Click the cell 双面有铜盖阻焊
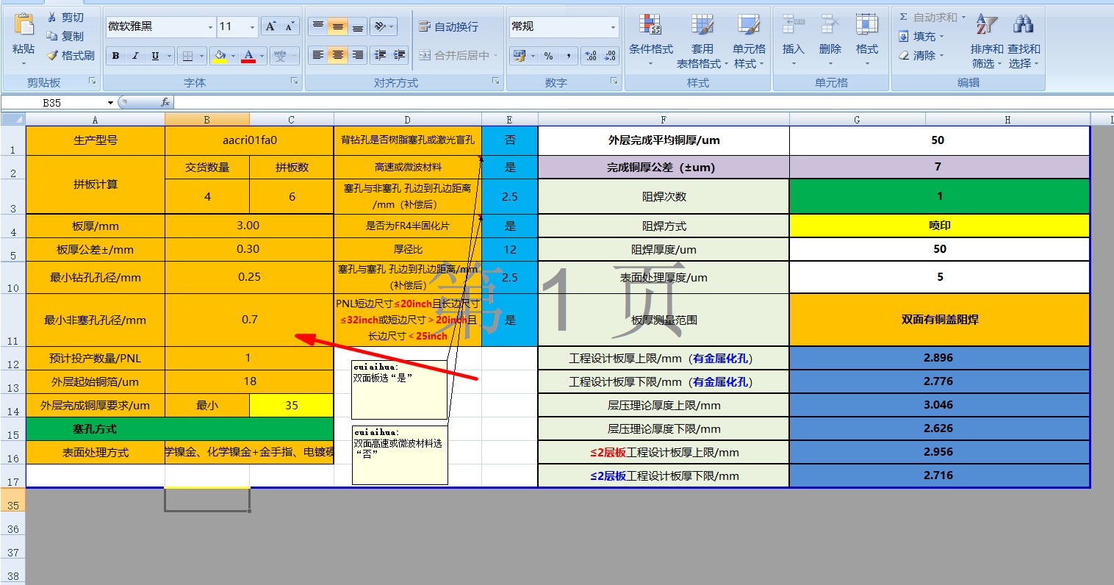1114x585 pixels. (x=939, y=320)
